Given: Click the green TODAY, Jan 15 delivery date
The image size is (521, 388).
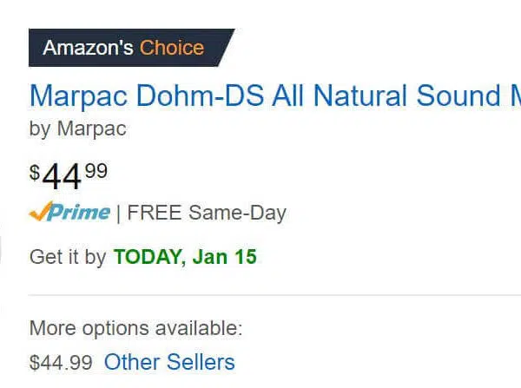Looking at the screenshot, I should tap(185, 257).
